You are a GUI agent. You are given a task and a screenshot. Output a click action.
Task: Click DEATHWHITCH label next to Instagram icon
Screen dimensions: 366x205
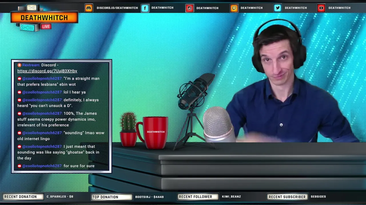[x=207, y=8]
